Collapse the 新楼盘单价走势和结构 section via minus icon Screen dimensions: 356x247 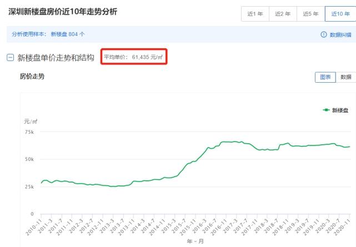click(10, 57)
